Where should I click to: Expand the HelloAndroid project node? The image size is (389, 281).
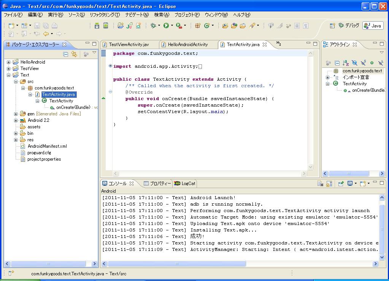pos(9,62)
